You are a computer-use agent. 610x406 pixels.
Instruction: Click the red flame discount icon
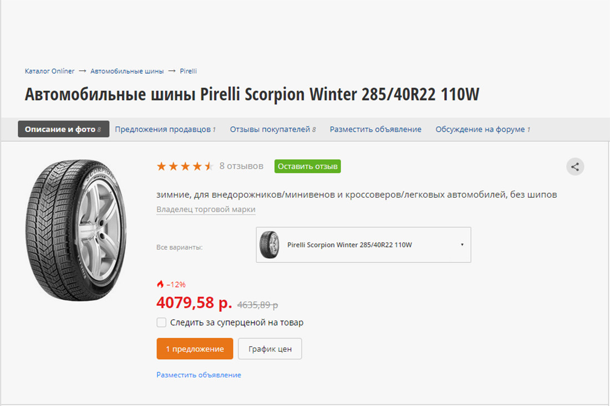160,284
